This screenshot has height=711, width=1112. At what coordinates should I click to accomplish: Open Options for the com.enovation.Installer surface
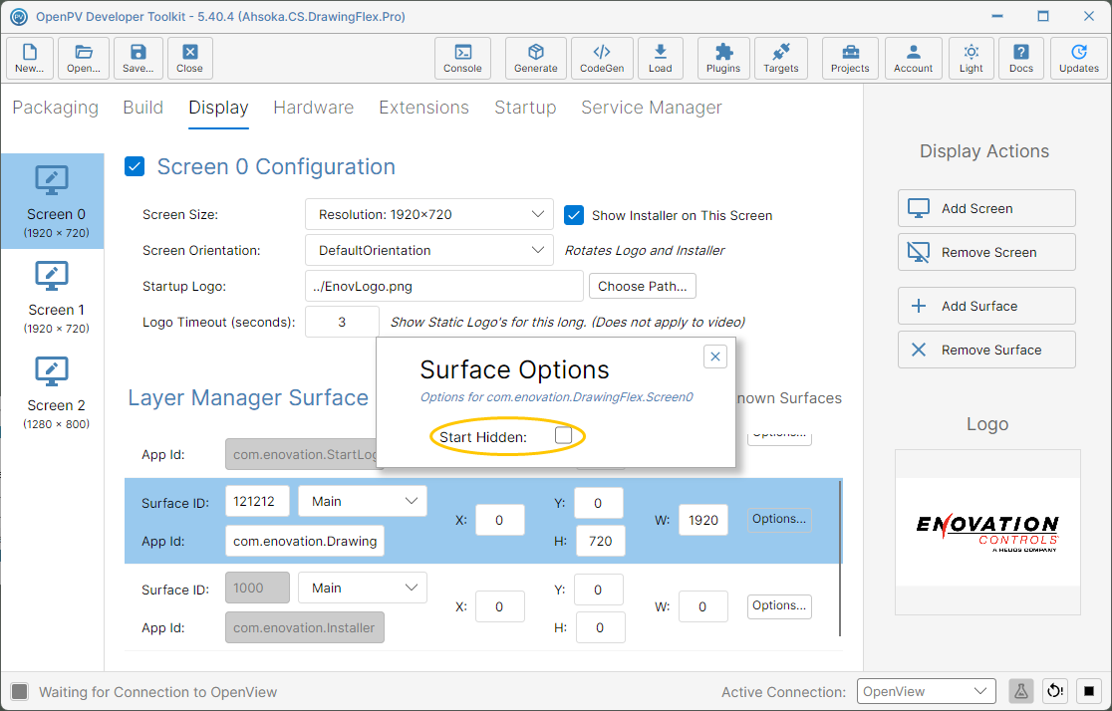[778, 605]
